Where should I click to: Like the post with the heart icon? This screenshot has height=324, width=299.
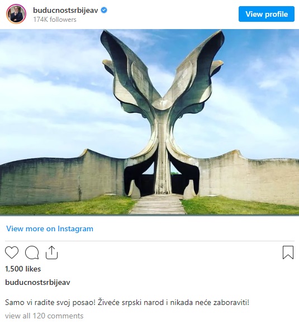(12, 252)
